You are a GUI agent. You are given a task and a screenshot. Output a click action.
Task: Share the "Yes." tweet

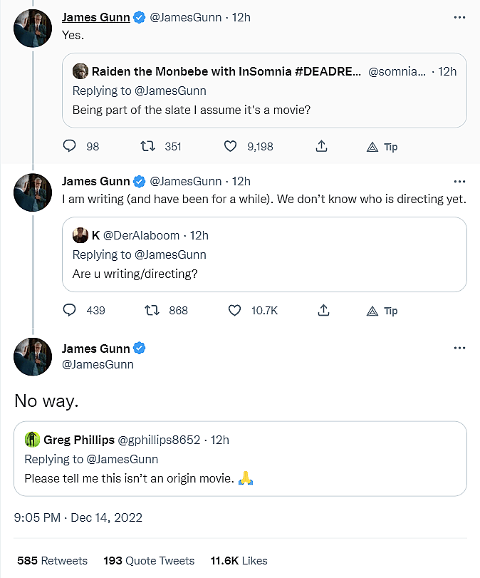(x=321, y=146)
